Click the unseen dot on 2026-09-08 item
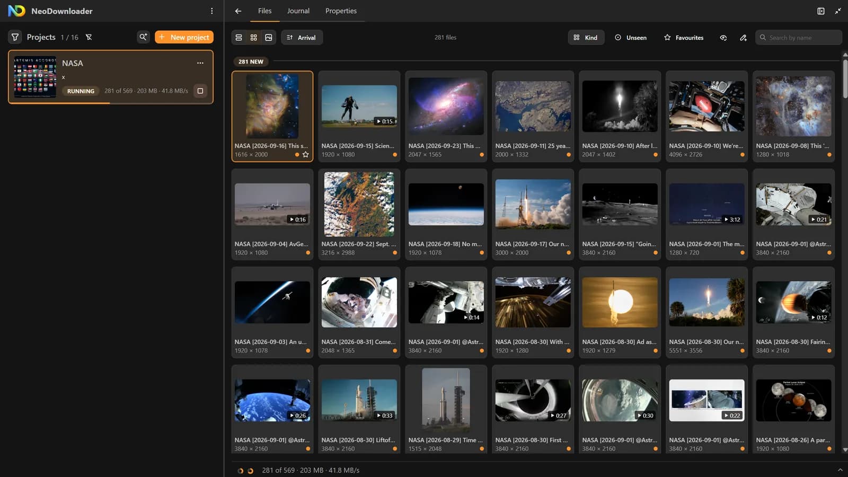The width and height of the screenshot is (848, 477). tap(829, 155)
